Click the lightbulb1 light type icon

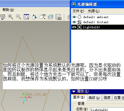(x=79, y=27)
